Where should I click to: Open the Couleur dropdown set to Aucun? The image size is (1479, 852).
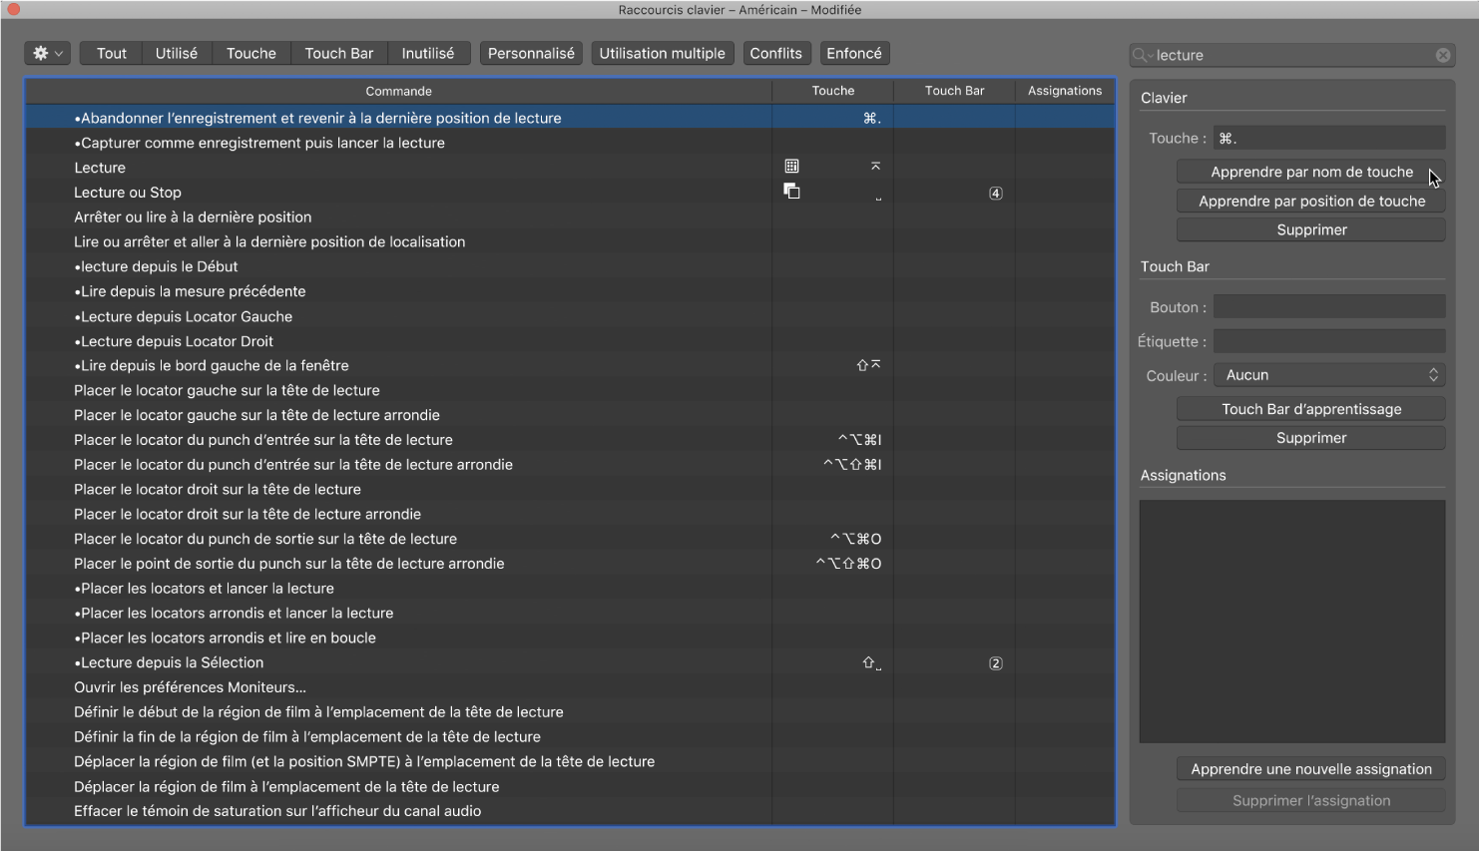(1329, 375)
